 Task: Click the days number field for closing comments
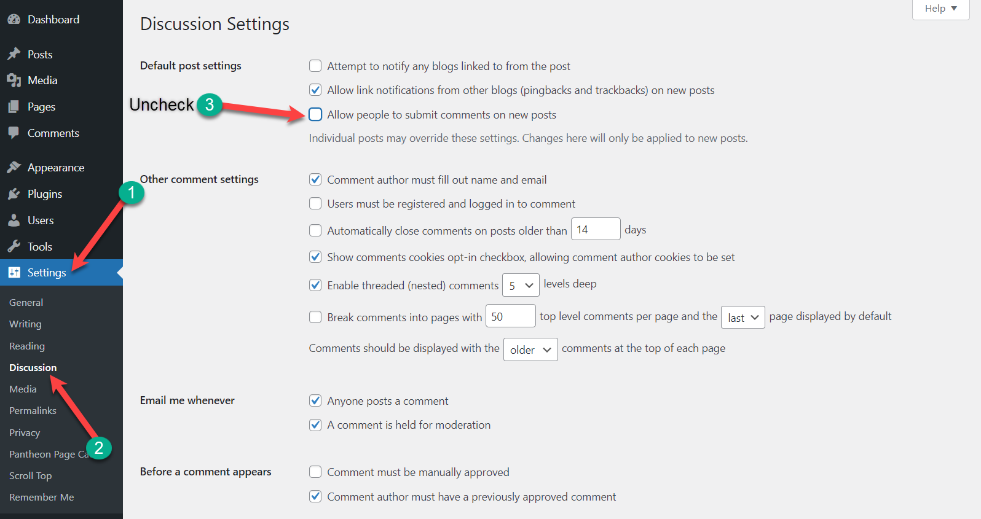[595, 229]
